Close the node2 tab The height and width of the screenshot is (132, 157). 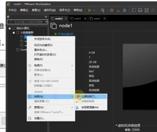85,18
